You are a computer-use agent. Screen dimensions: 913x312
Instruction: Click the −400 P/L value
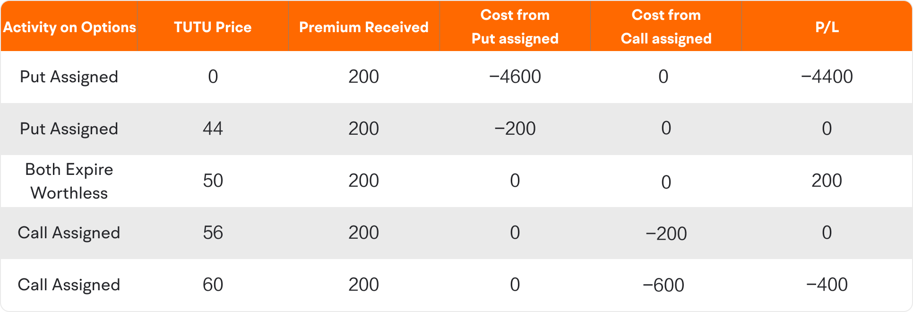(x=827, y=285)
